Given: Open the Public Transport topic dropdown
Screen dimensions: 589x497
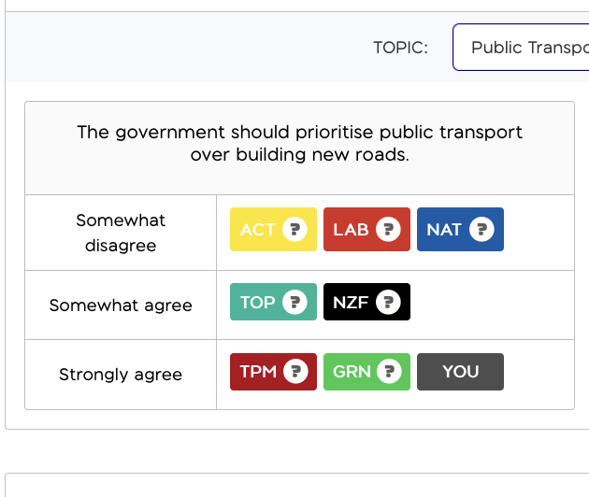Looking at the screenshot, I should coord(521,48).
